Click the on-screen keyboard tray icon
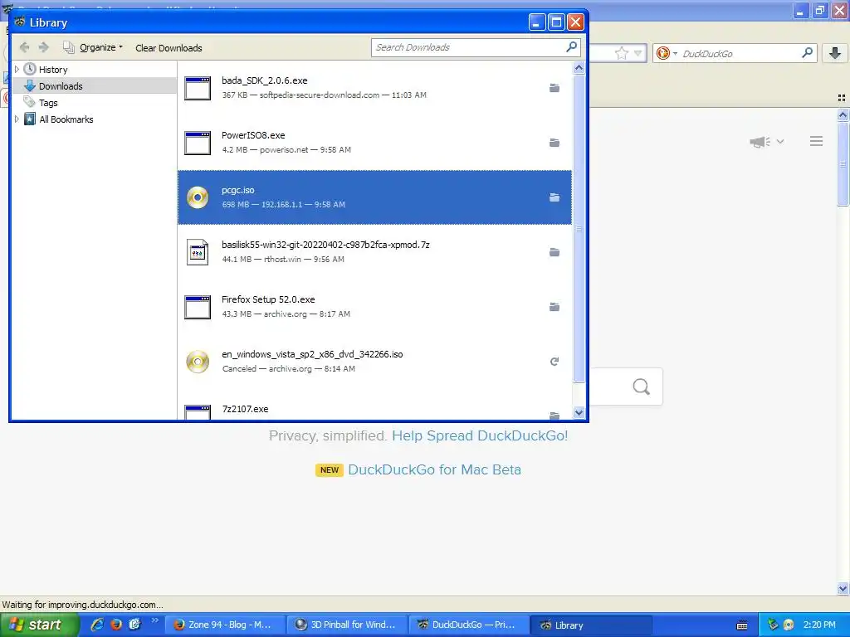The width and height of the screenshot is (850, 637). (742, 625)
